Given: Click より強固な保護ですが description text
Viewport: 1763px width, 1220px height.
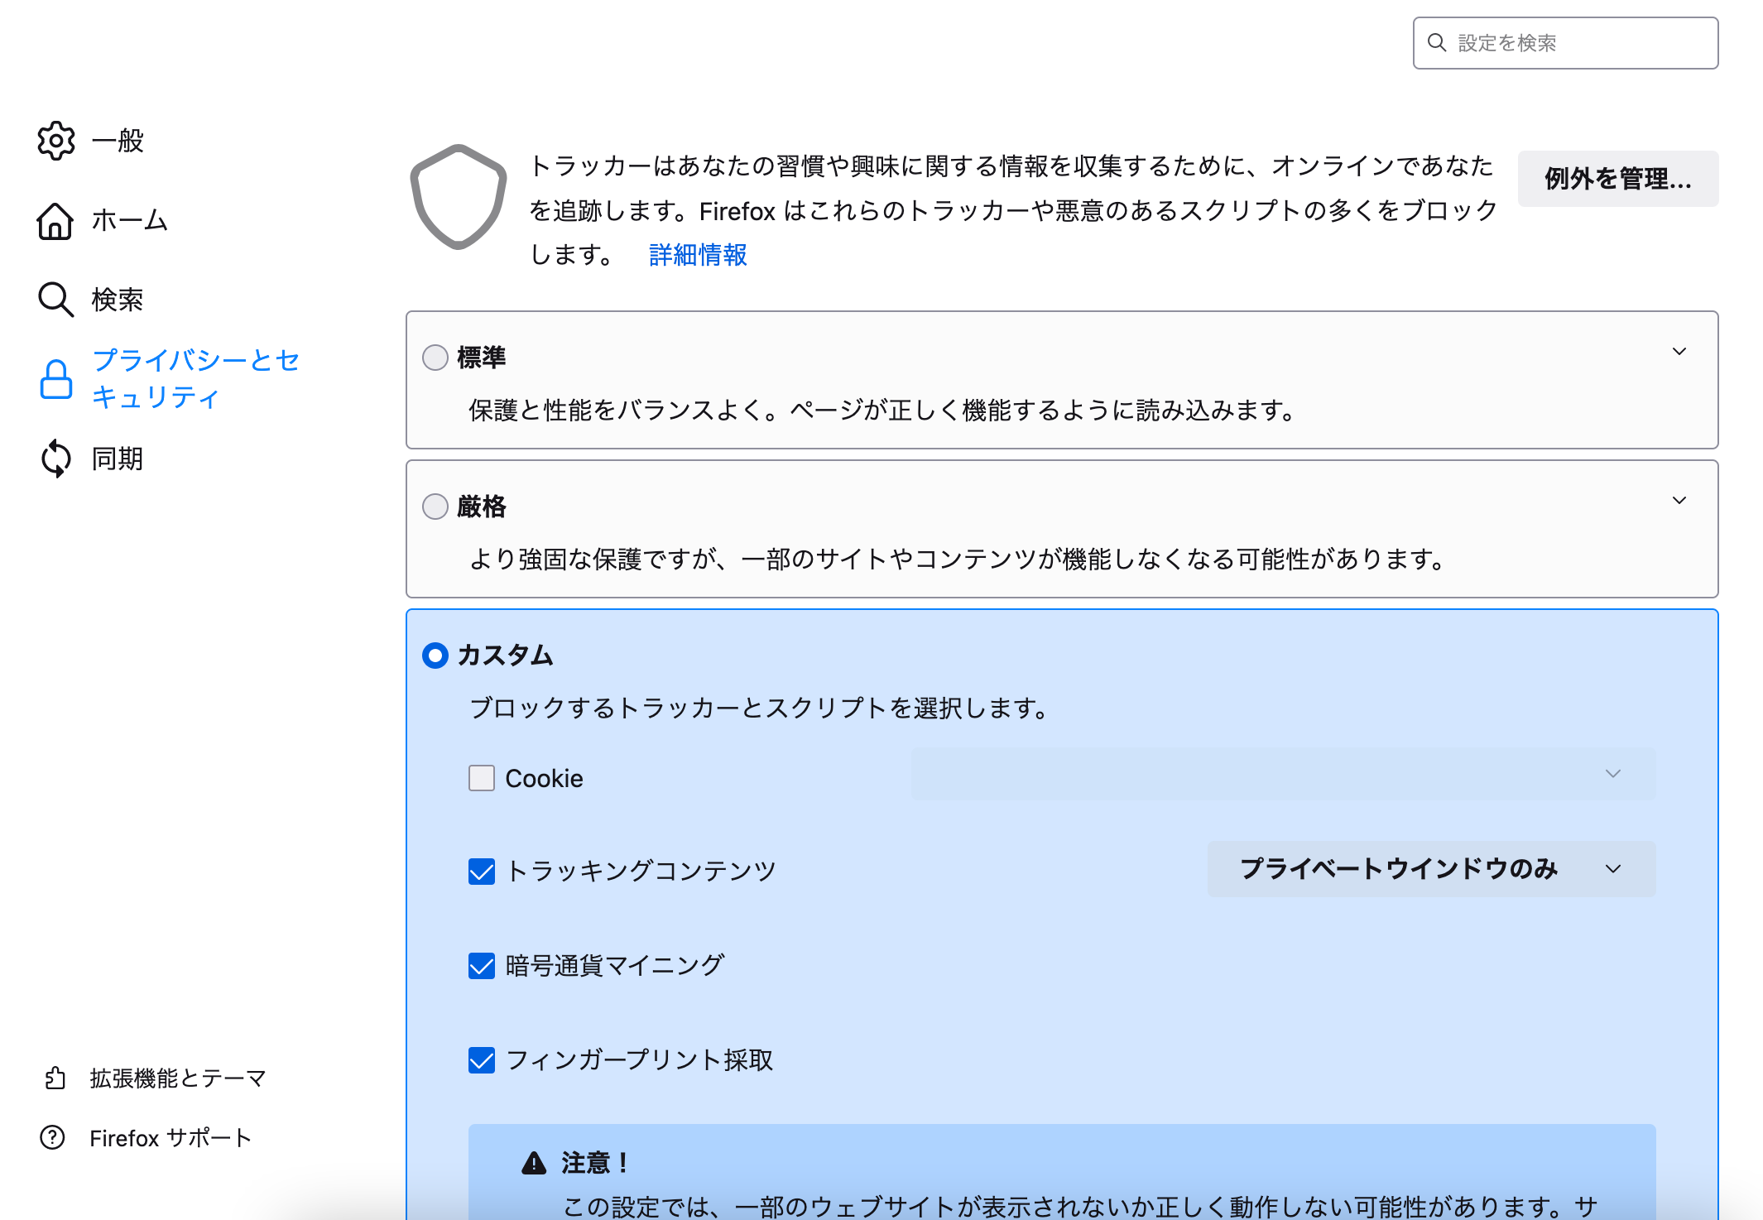Looking at the screenshot, I should pos(958,560).
